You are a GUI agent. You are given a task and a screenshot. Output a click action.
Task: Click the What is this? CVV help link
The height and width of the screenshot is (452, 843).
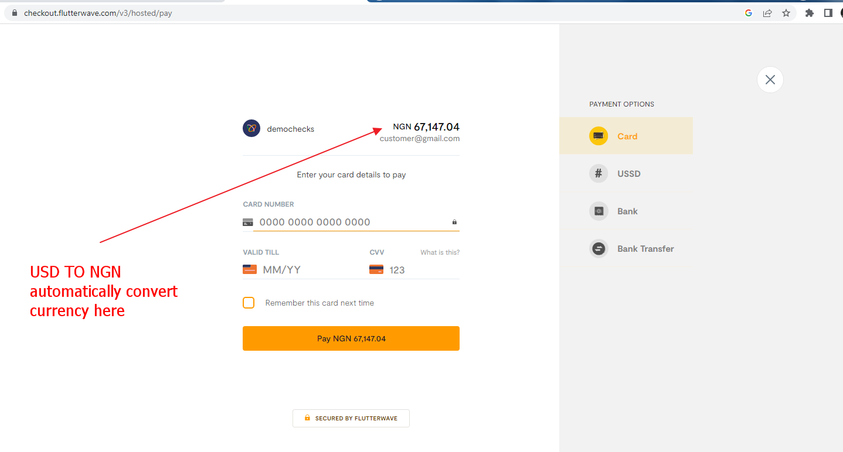point(440,252)
